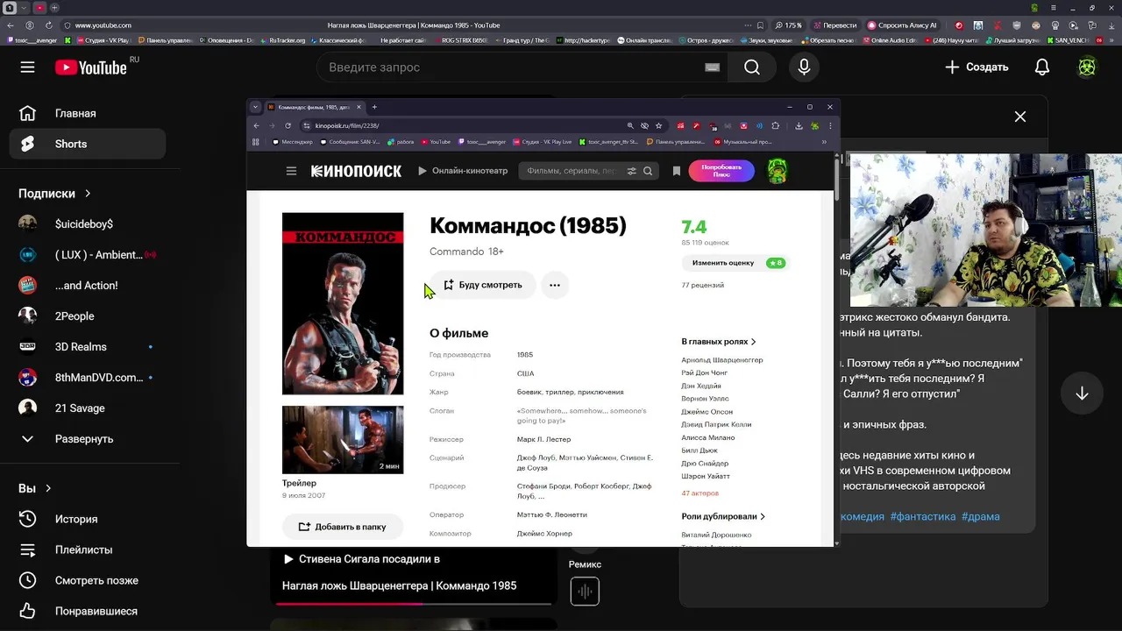Expand the Подписки section heading
This screenshot has width=1122, height=631.
coord(54,194)
